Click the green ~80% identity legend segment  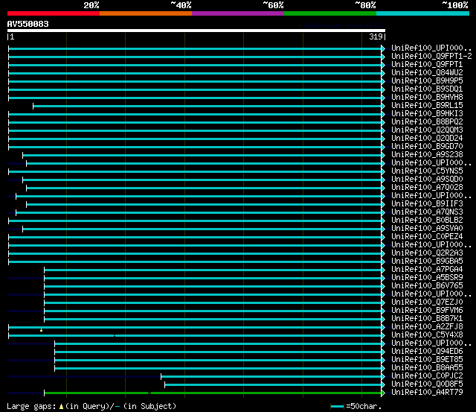click(330, 13)
